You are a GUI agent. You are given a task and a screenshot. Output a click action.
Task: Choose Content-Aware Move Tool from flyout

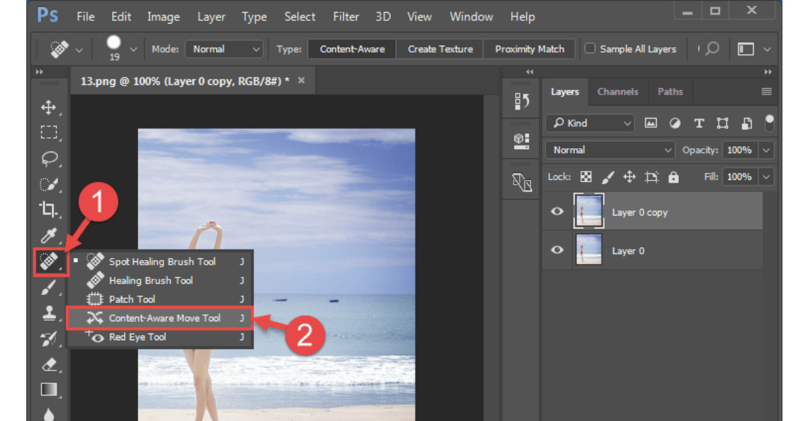(160, 318)
